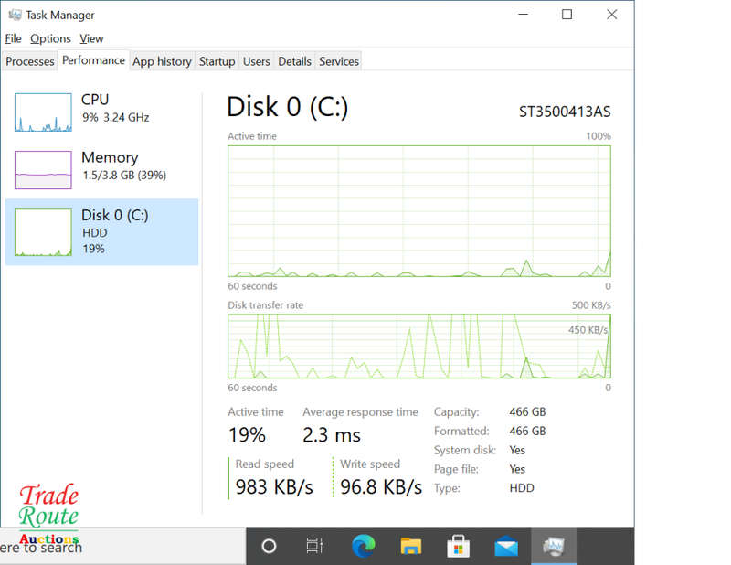Switch to the Processes tab
This screenshot has height=565, width=731.
(30, 61)
